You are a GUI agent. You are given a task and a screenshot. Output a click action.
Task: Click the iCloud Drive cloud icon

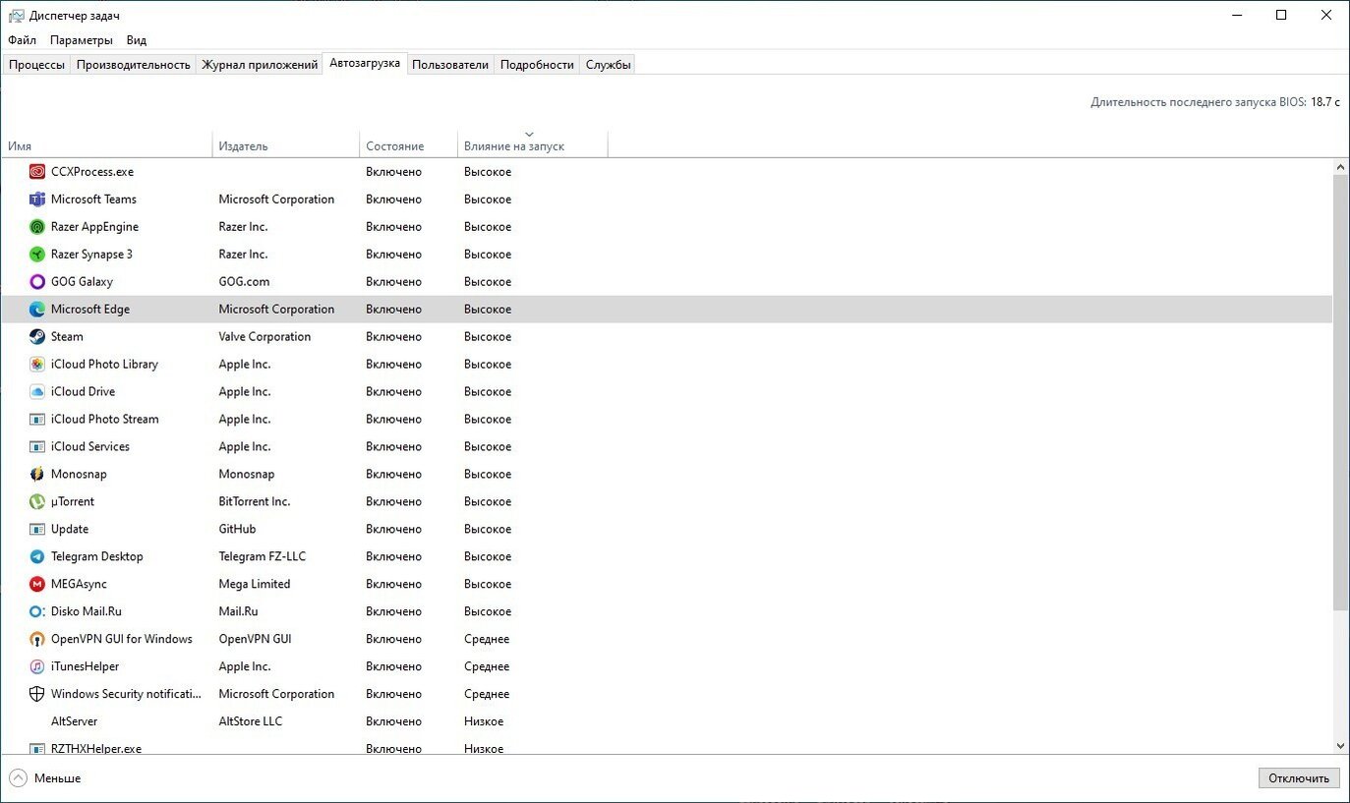[x=37, y=391]
